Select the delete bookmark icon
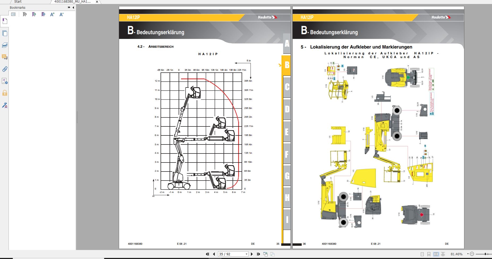 pyautogui.click(x=25, y=14)
